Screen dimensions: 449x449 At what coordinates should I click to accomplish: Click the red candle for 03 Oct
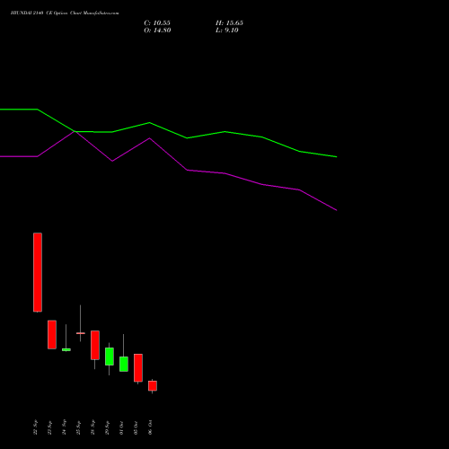coord(138,368)
